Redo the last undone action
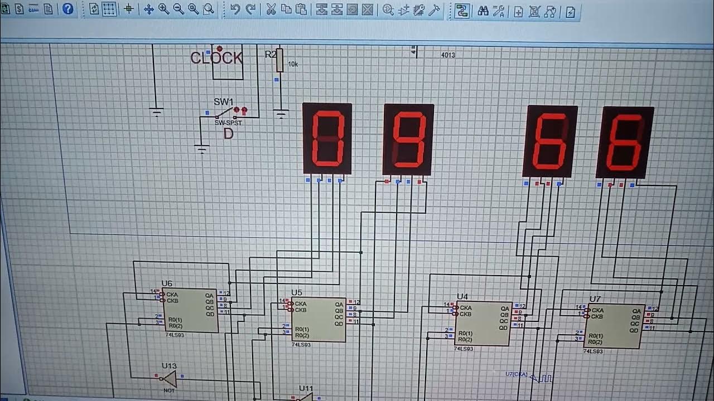Viewport: 714px width, 401px height. click(x=250, y=9)
